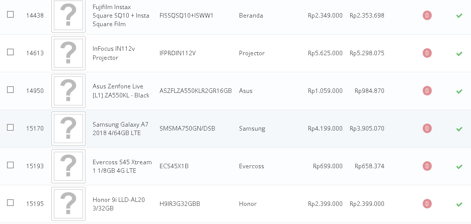Toggle green checkmark status for product 14438

coord(459,16)
